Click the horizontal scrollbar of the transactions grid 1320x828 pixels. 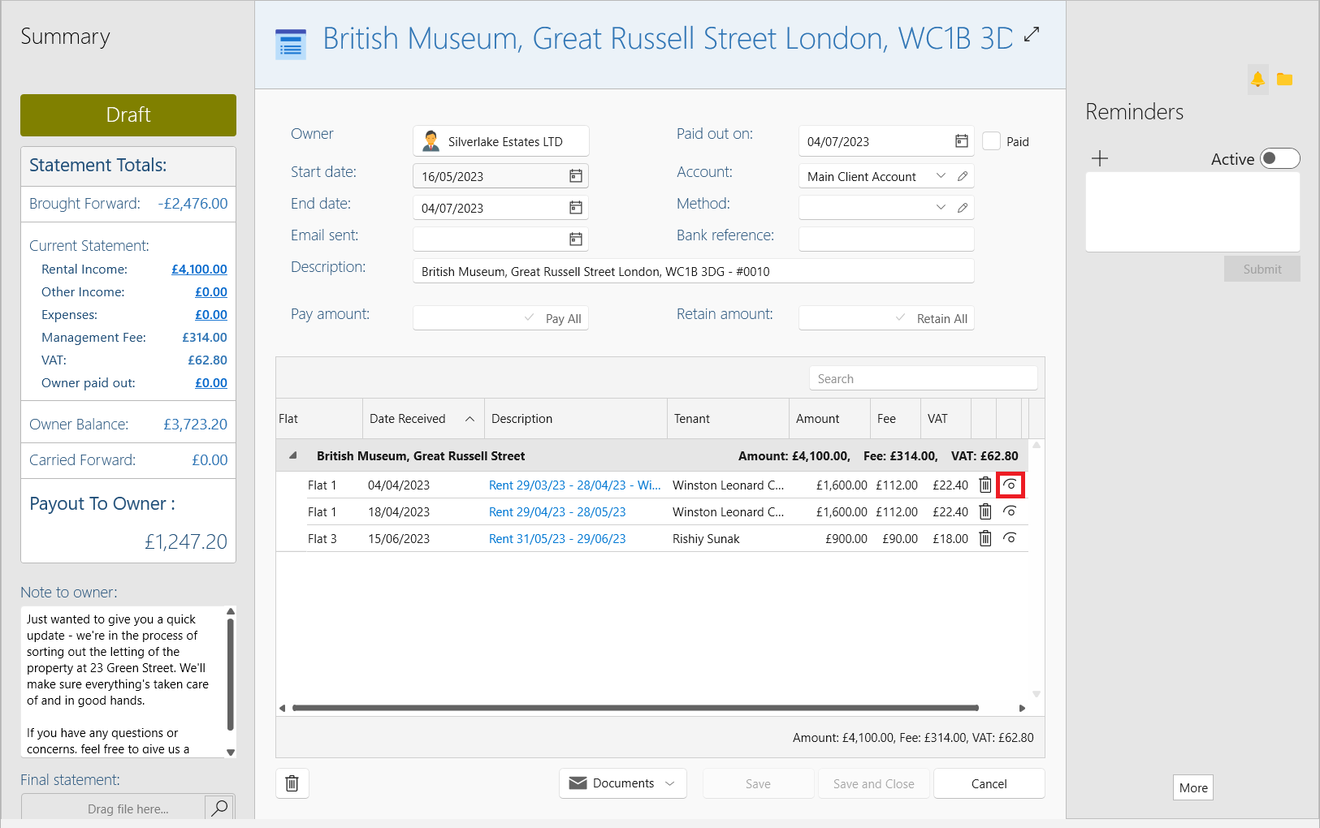pyautogui.click(x=635, y=708)
